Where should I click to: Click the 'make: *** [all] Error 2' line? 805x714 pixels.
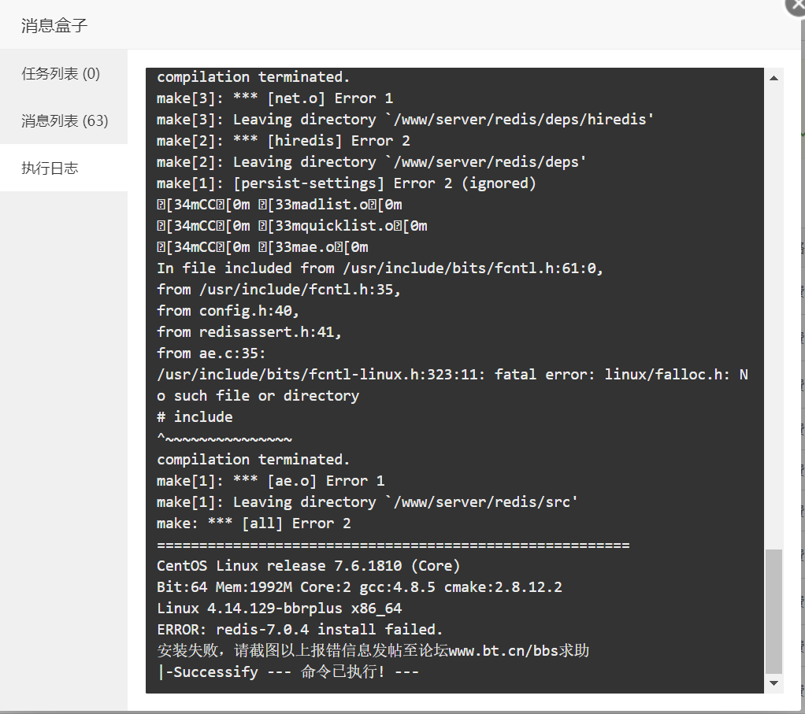[x=254, y=523]
